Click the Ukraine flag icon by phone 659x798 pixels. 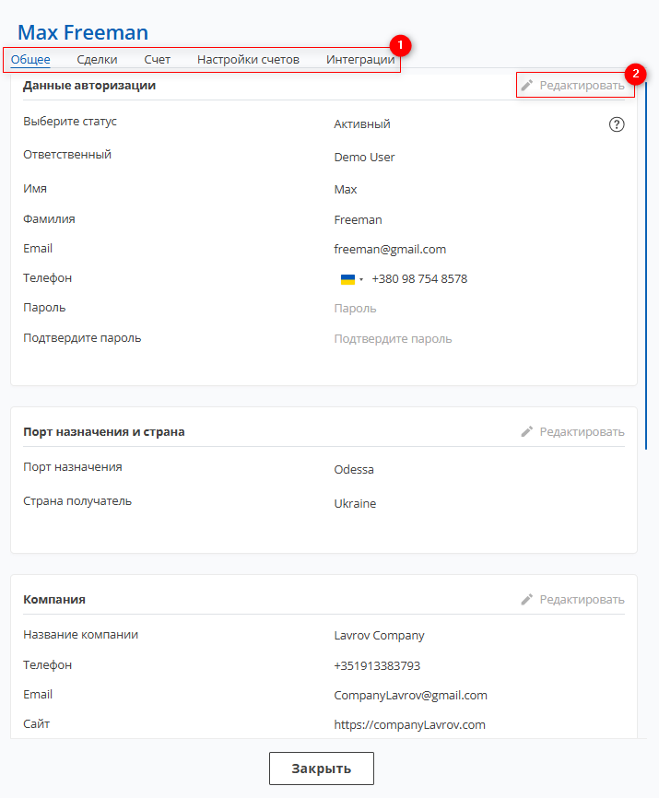347,279
